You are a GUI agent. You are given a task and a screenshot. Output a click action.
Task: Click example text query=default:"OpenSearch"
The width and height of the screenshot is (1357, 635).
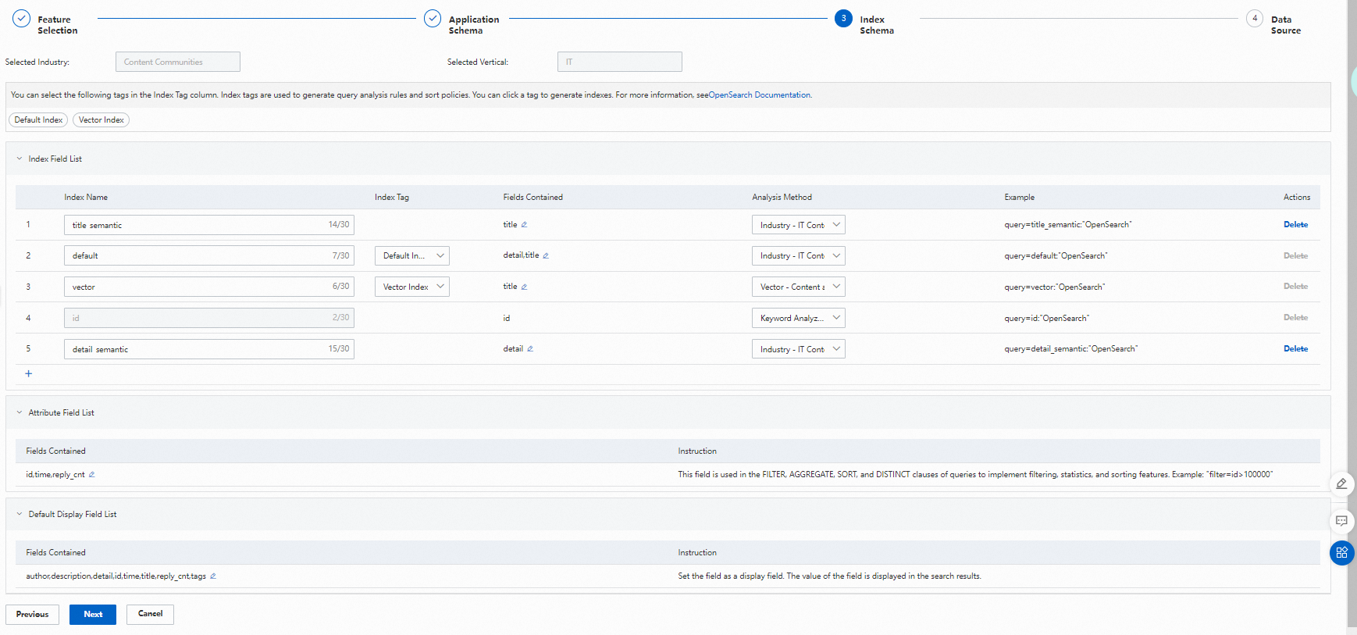[x=1056, y=255]
